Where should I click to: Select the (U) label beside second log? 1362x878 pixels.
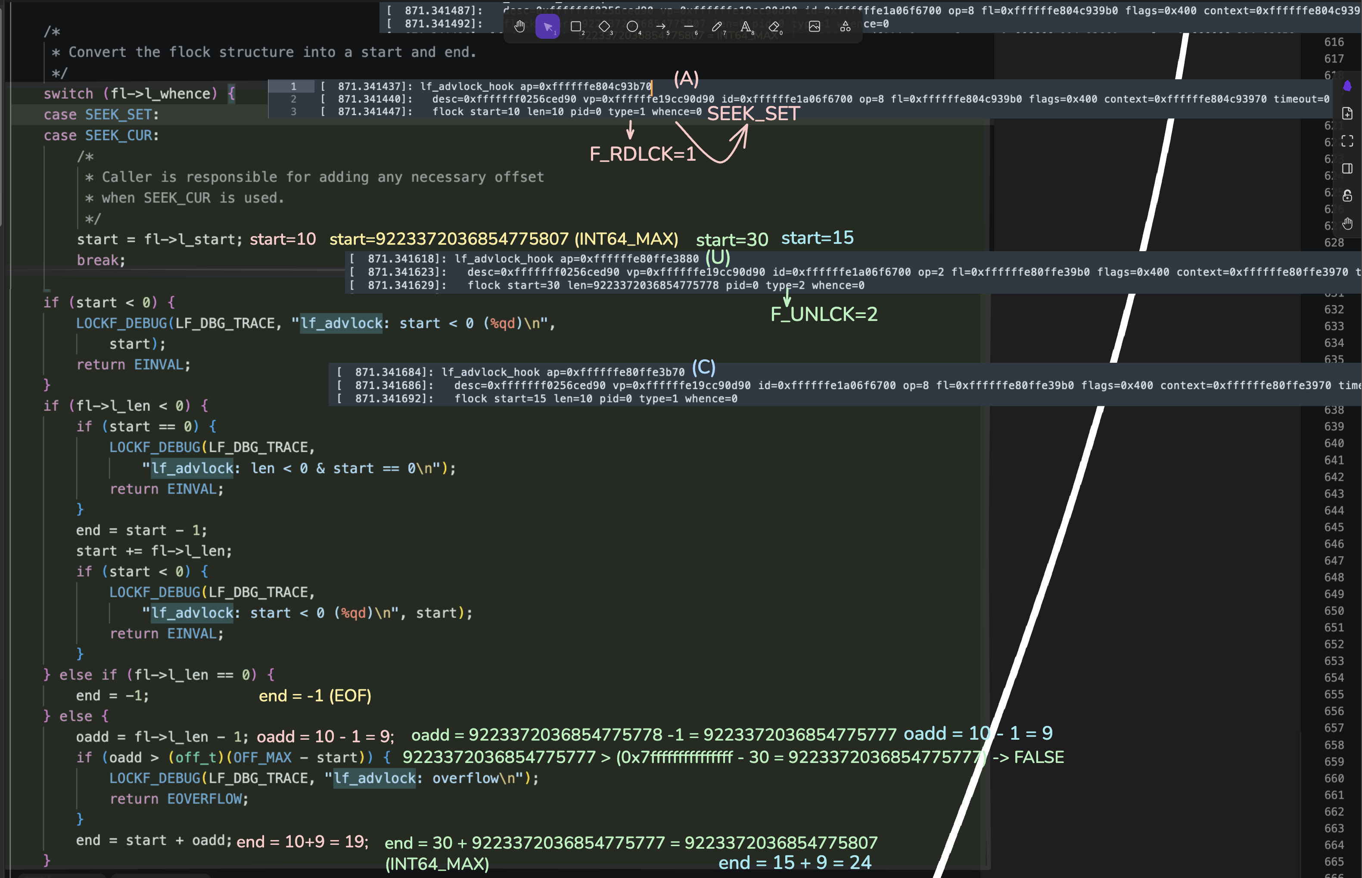click(x=718, y=257)
